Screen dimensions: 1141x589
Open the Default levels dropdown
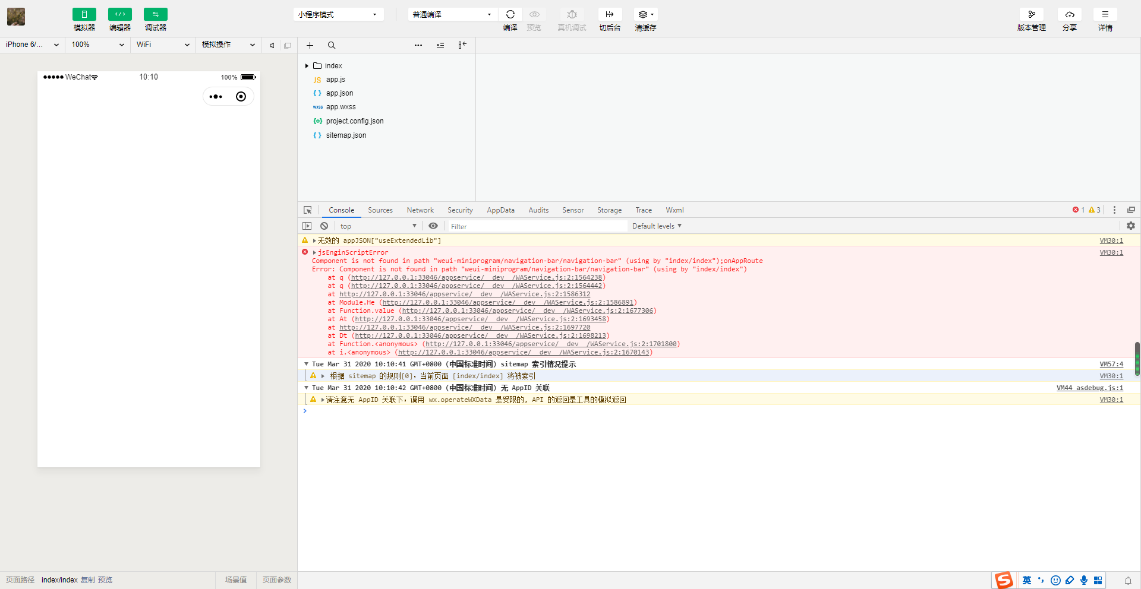tap(657, 226)
